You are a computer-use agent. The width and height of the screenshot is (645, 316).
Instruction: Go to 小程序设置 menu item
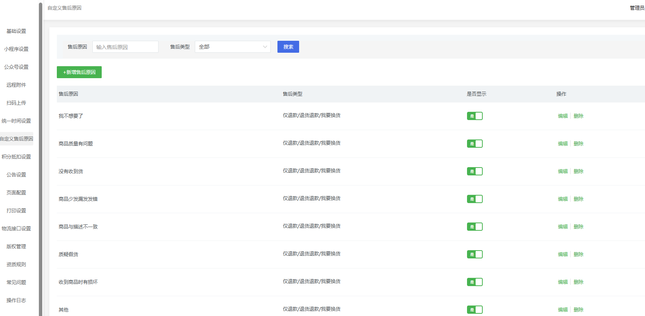pyautogui.click(x=16, y=49)
